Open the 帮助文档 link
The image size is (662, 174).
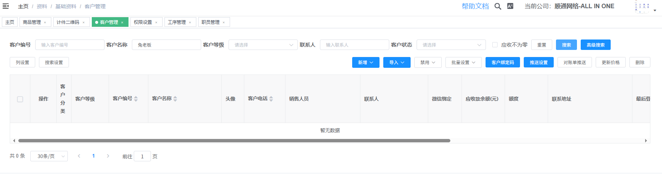pos(475,6)
